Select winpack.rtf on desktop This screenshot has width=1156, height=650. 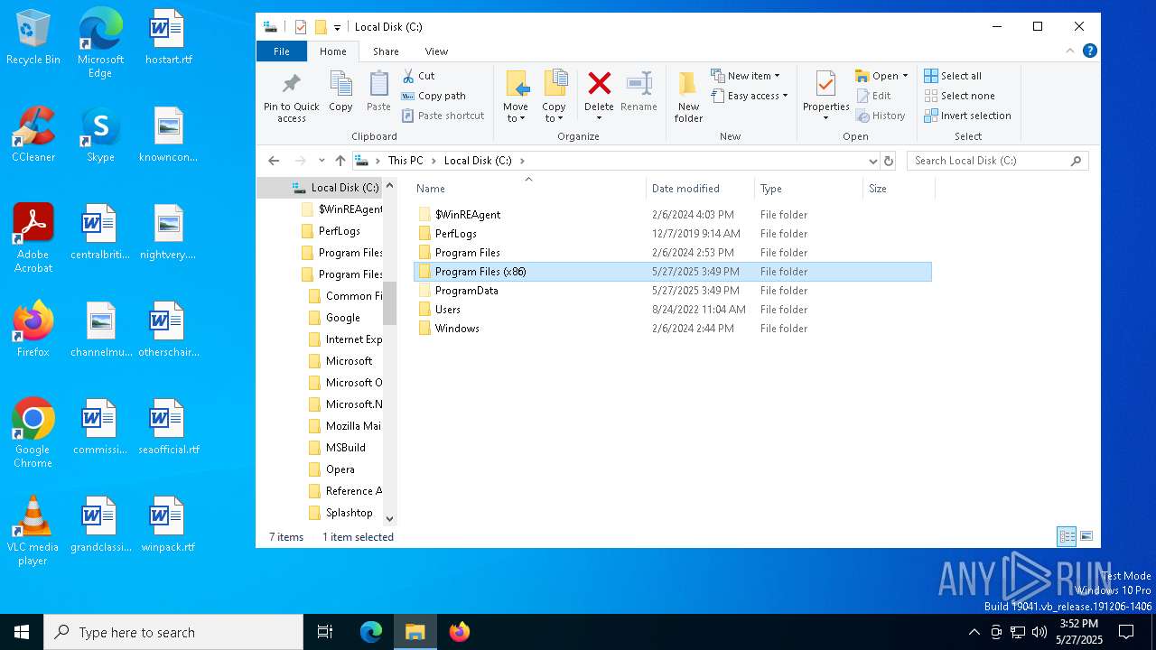click(168, 525)
